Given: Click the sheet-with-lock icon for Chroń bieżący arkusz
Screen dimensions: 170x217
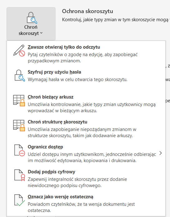Looking at the screenshot, I should point(19,101).
